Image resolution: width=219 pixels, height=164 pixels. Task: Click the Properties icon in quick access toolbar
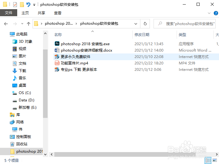tap(15, 5)
